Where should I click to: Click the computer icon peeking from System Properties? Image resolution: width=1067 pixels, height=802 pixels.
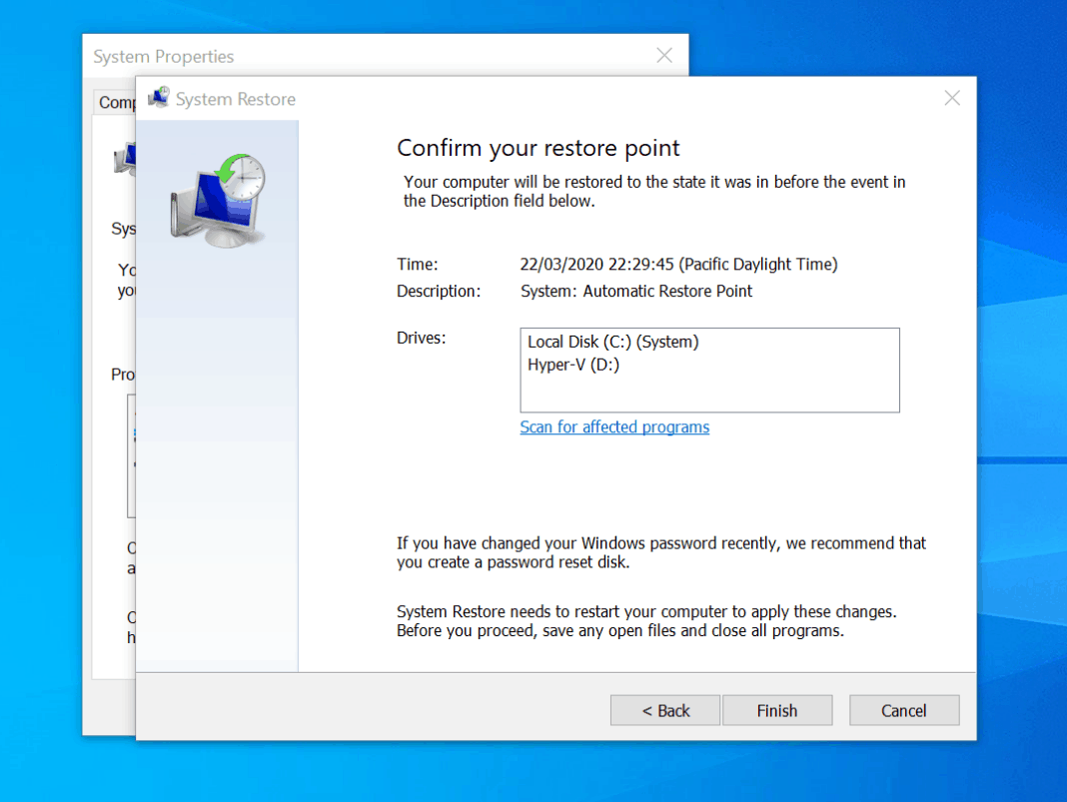125,160
